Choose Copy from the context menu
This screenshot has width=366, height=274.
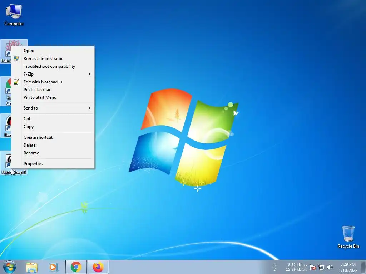click(x=53, y=127)
